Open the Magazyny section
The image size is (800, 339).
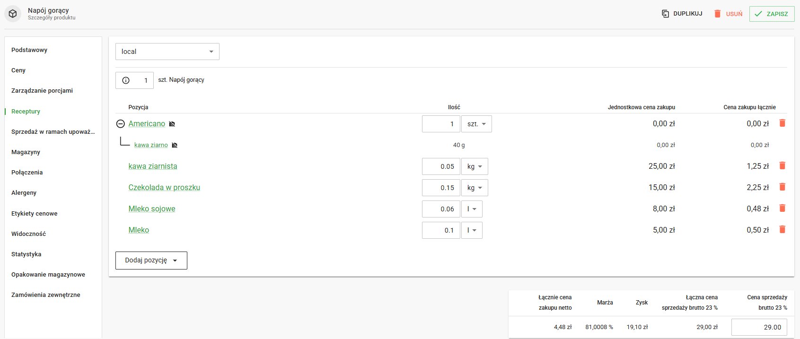26,152
